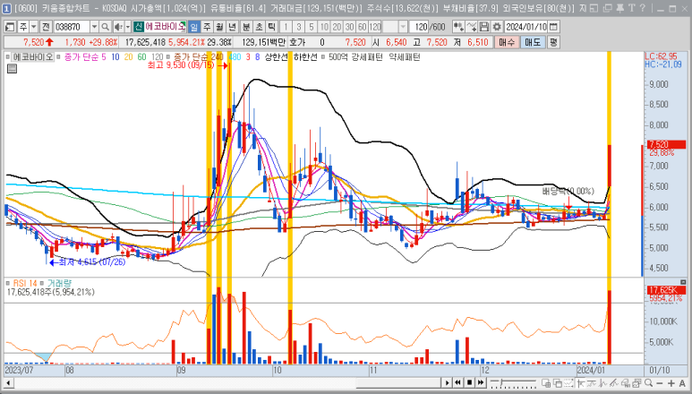Toggle the 에코바이오 price series legend
692x394 pixels.
(30, 57)
